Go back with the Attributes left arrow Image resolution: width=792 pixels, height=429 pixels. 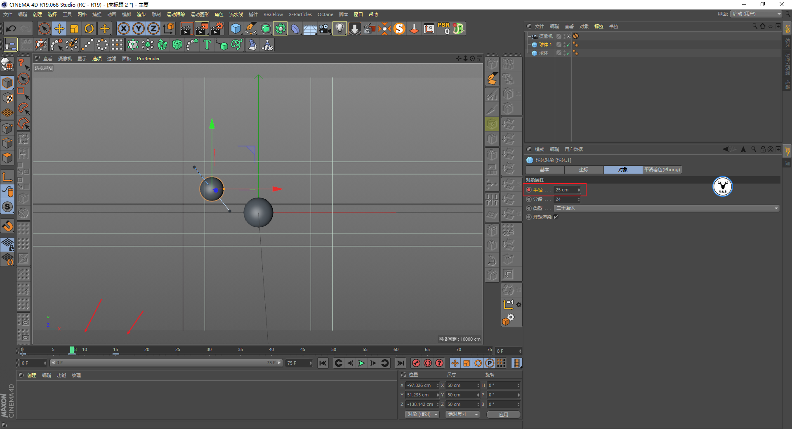tap(726, 149)
